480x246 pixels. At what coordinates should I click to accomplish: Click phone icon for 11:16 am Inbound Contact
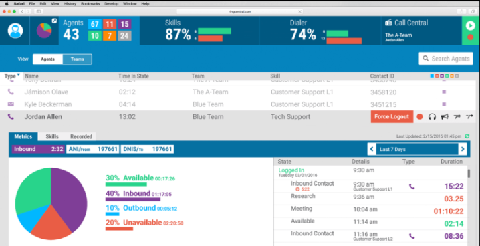[x=412, y=236]
